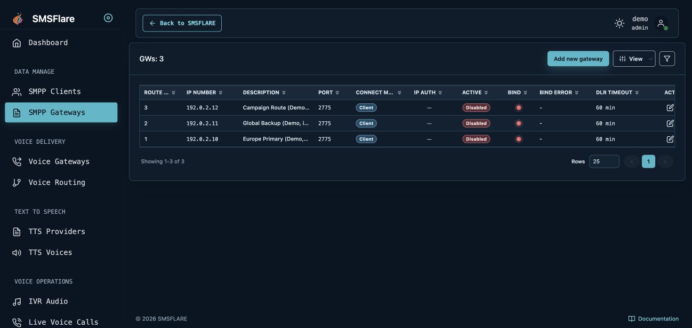The height and width of the screenshot is (328, 692).
Task: Click bind status dot for route 2
Action: pos(519,123)
